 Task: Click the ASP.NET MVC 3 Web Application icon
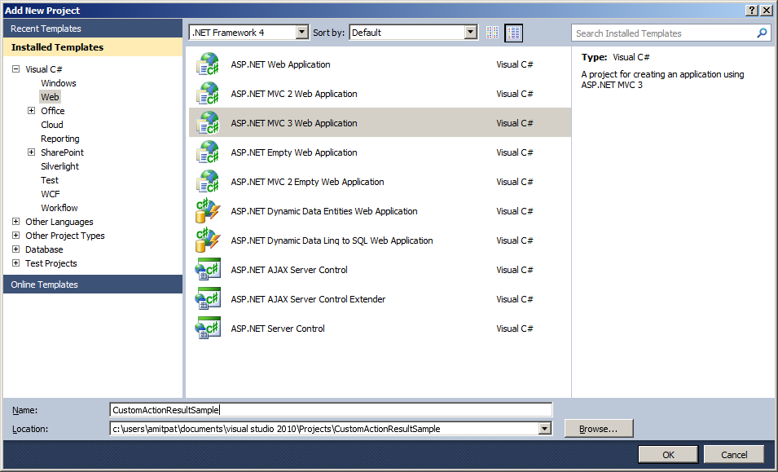[x=208, y=123]
